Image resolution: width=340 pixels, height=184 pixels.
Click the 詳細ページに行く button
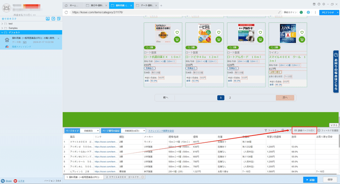point(304,130)
